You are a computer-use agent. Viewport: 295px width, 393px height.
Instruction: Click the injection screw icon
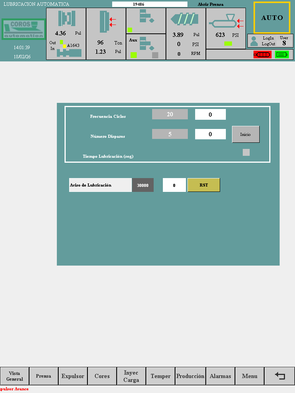[x=184, y=19]
